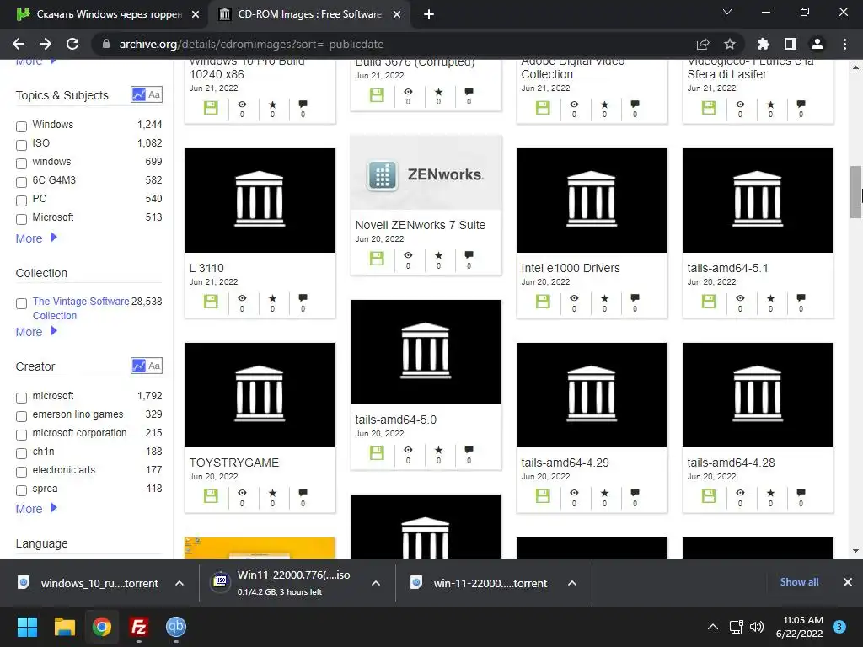Click Show all downloads

coord(799,582)
